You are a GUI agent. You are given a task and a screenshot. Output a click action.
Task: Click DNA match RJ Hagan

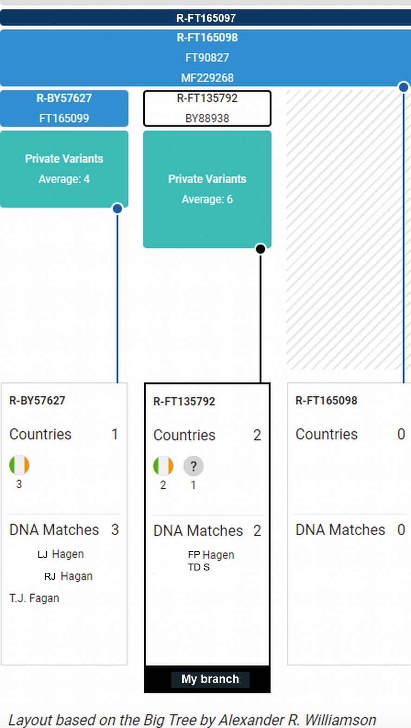click(x=68, y=577)
